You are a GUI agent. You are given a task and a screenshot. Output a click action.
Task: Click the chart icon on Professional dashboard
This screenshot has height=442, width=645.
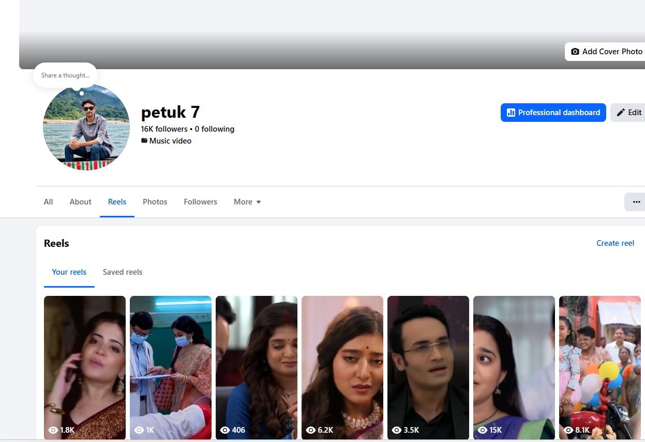511,113
